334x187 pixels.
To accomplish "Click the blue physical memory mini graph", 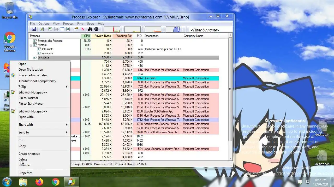I will (173, 29).
